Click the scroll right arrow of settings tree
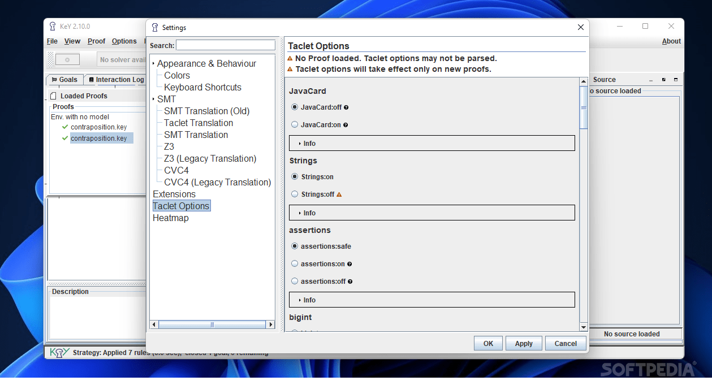The height and width of the screenshot is (385, 712). (271, 325)
